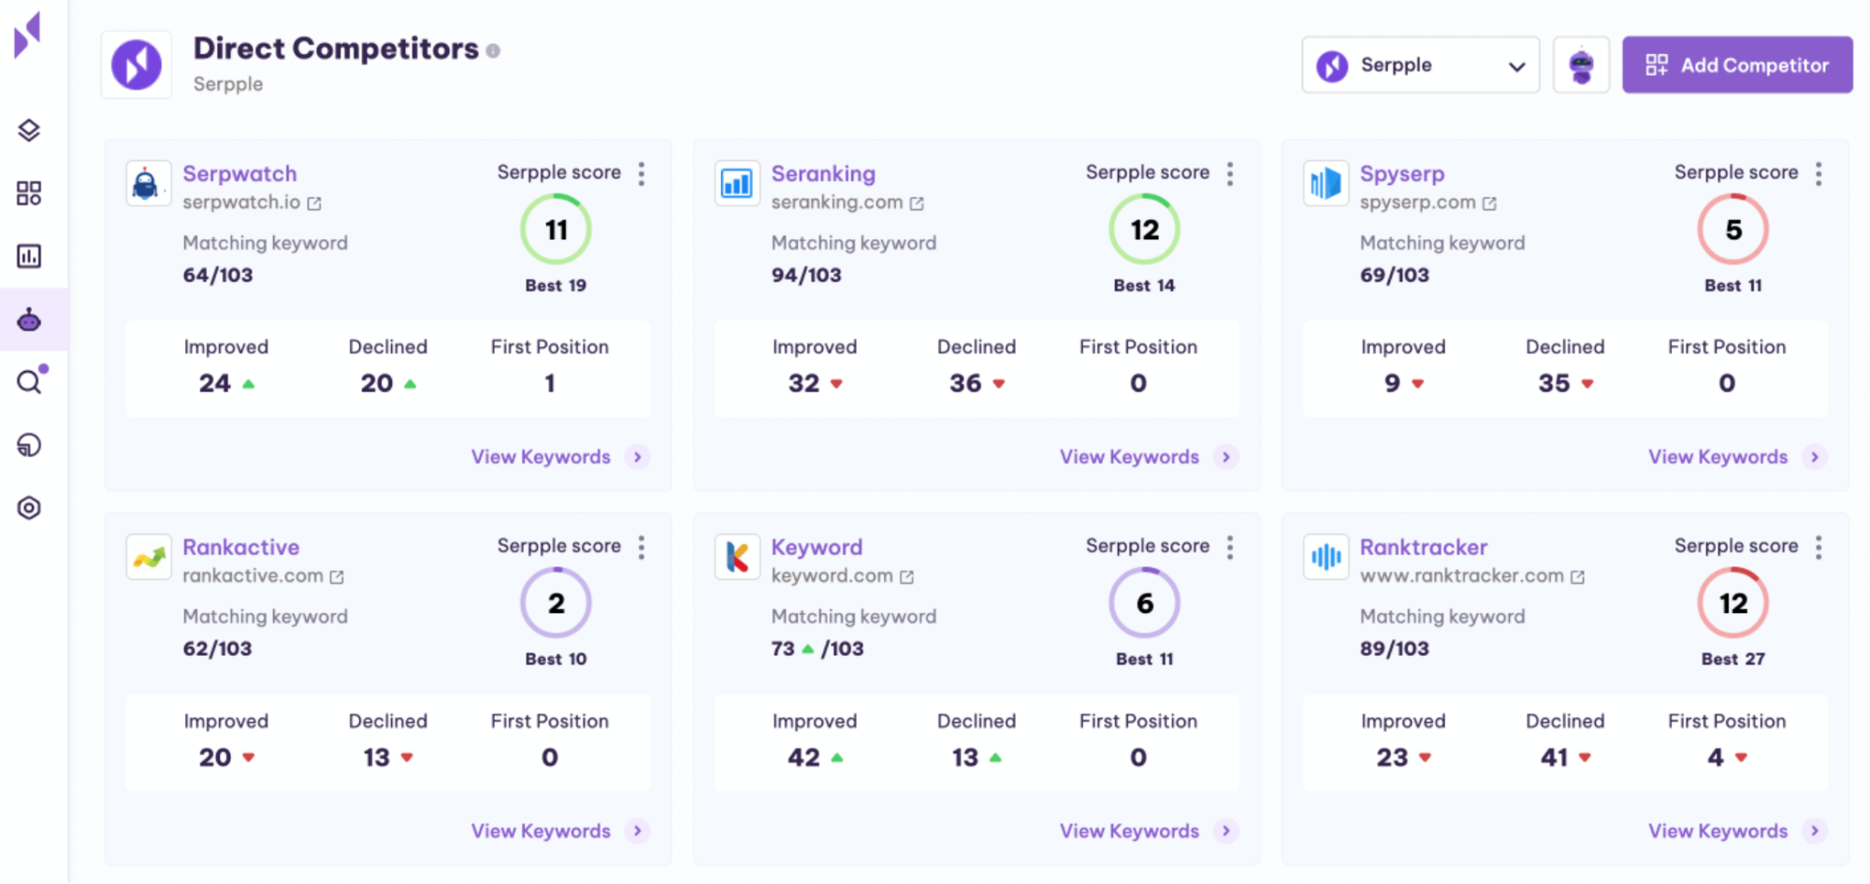View Keywords for Rankactive

559,831
